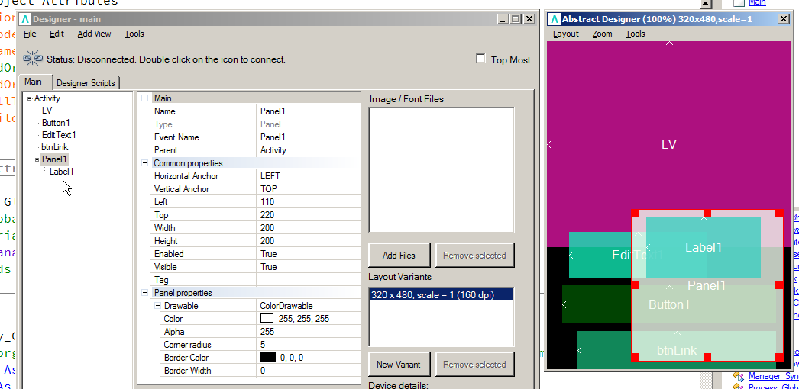Click the black Border Color swatch

click(267, 358)
